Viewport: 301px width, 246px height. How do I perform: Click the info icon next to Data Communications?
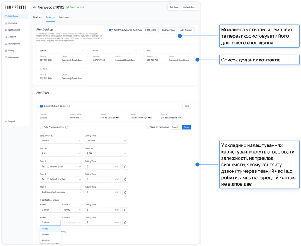coord(67,127)
